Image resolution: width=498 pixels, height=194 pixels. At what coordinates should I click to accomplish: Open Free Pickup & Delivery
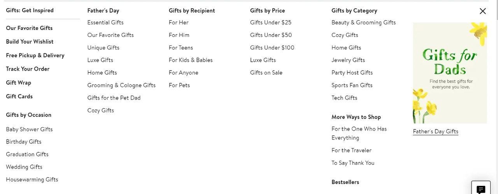35,55
